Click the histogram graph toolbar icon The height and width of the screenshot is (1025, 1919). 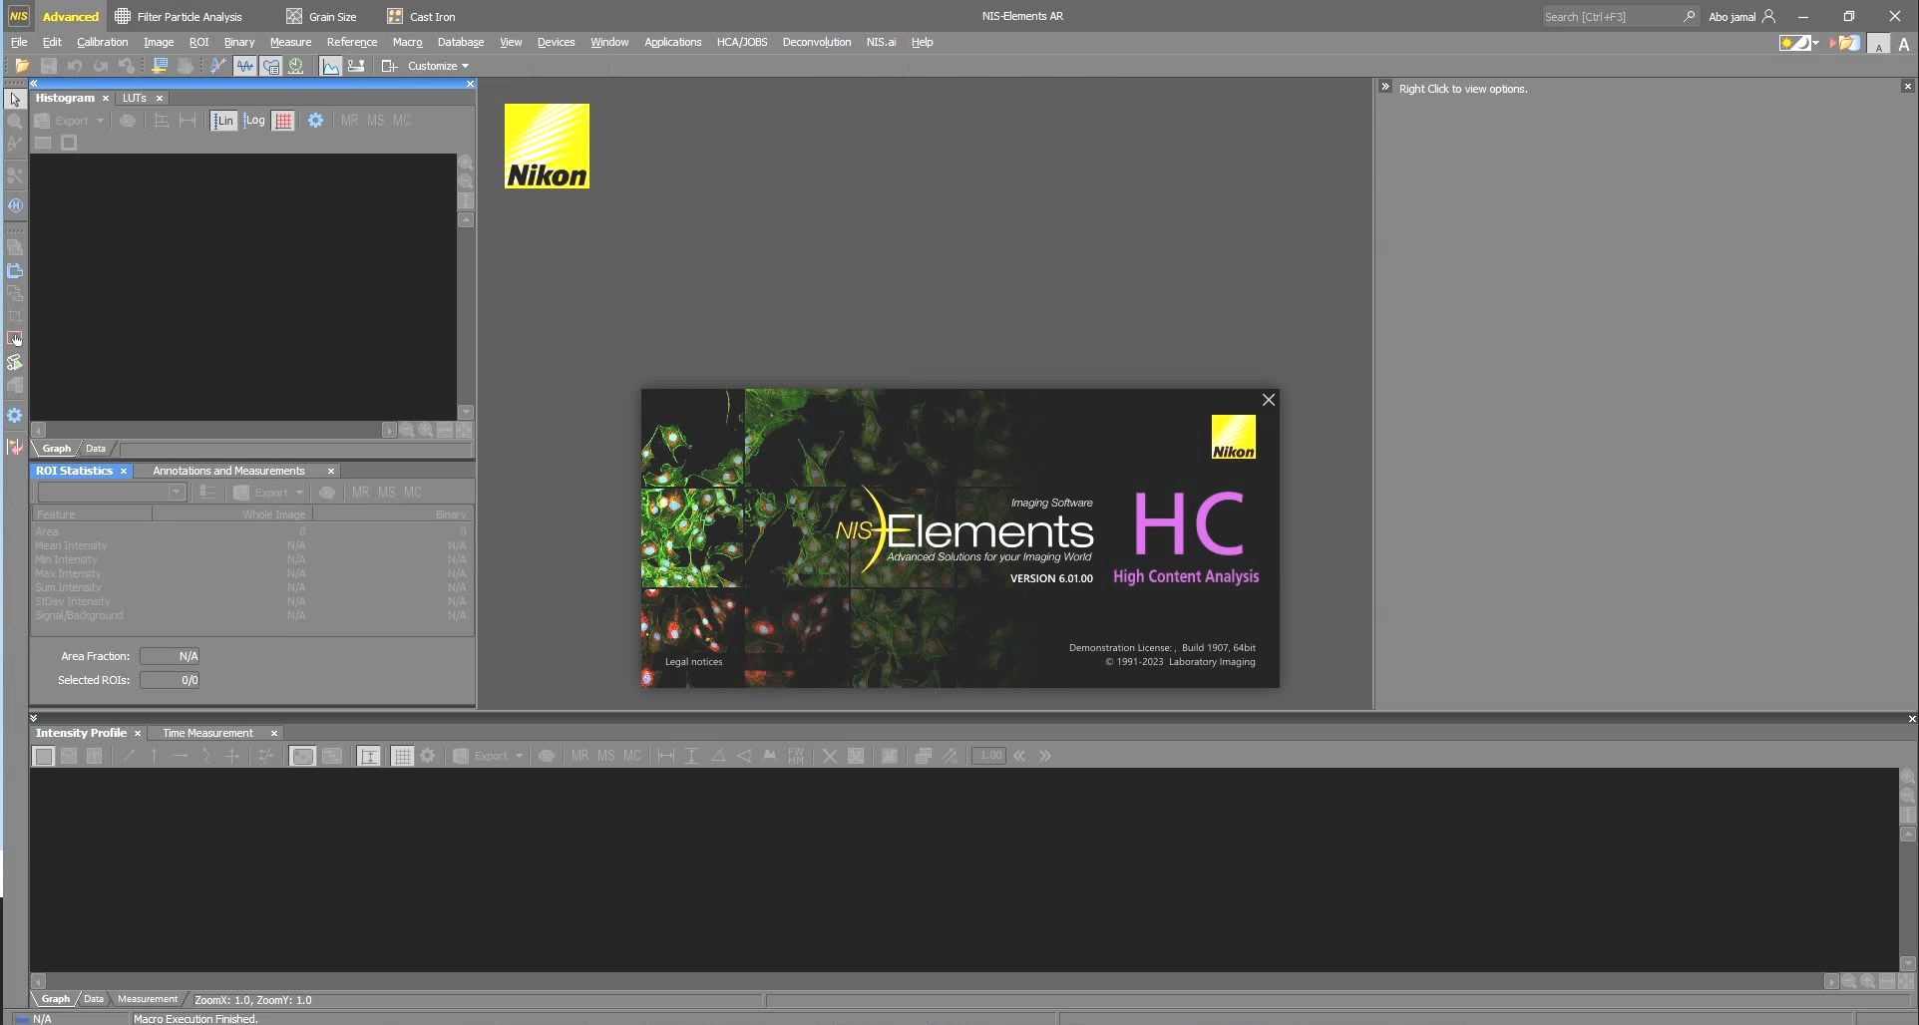click(330, 66)
